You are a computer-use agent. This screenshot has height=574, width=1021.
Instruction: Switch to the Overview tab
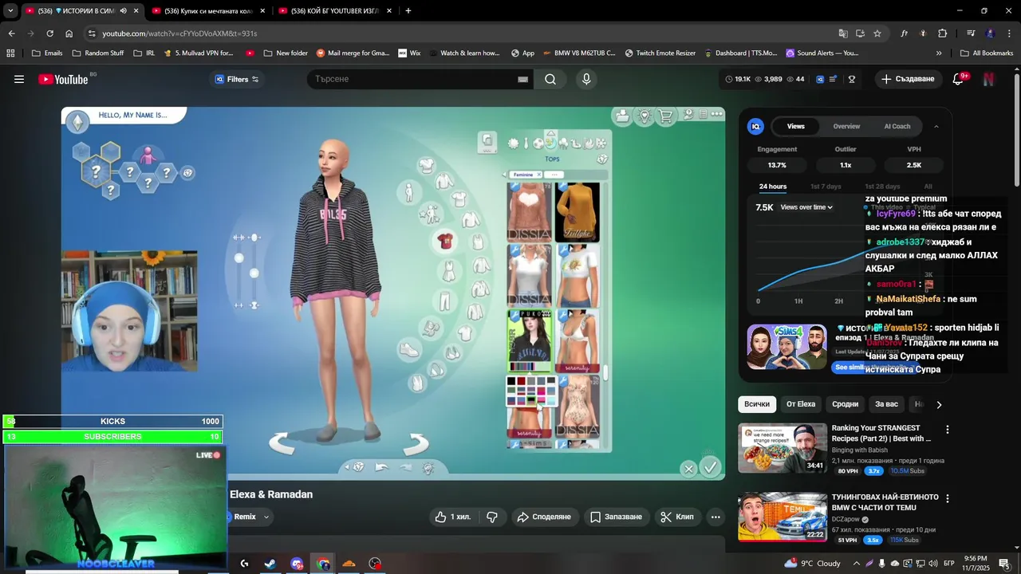click(x=846, y=126)
